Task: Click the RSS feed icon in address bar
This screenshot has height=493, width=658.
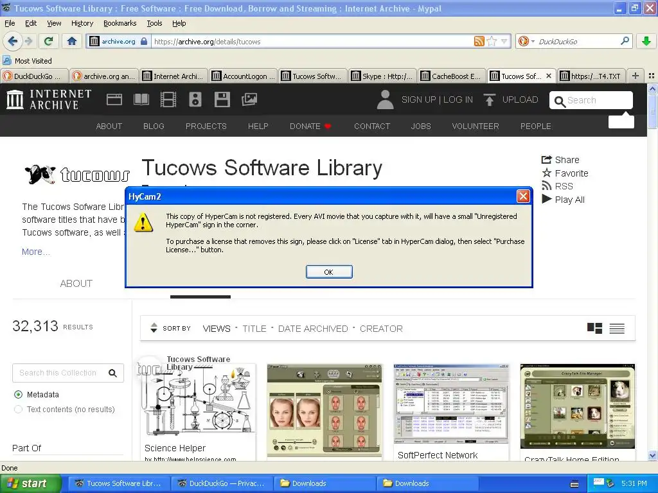Action: coord(479,41)
